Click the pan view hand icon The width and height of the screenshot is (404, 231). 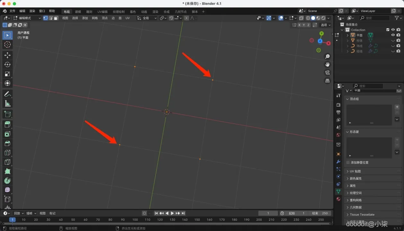coord(327,64)
